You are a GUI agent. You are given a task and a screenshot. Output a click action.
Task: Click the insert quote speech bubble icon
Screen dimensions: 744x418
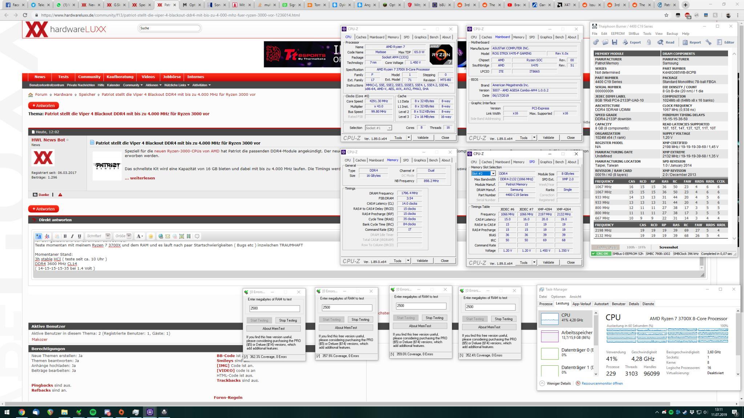point(197,236)
